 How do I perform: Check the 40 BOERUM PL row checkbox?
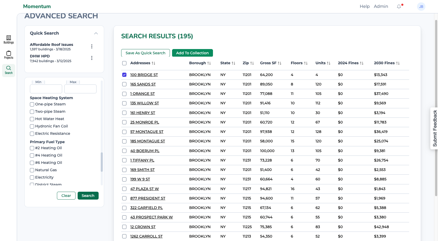pyautogui.click(x=124, y=151)
